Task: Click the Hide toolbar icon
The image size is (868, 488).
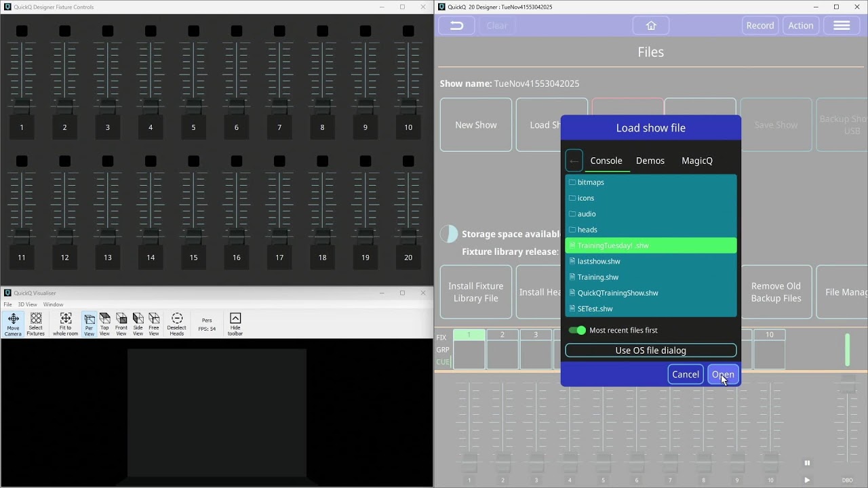Action: point(235,324)
